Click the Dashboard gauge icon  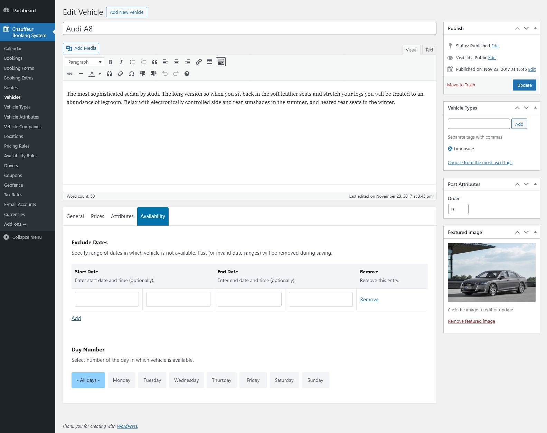pos(6,10)
